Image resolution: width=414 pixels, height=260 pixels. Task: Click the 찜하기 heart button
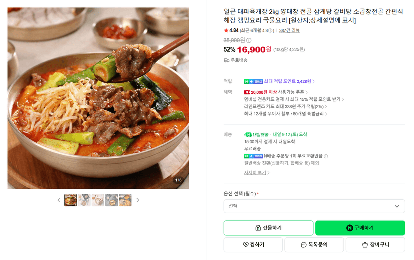tap(253, 245)
